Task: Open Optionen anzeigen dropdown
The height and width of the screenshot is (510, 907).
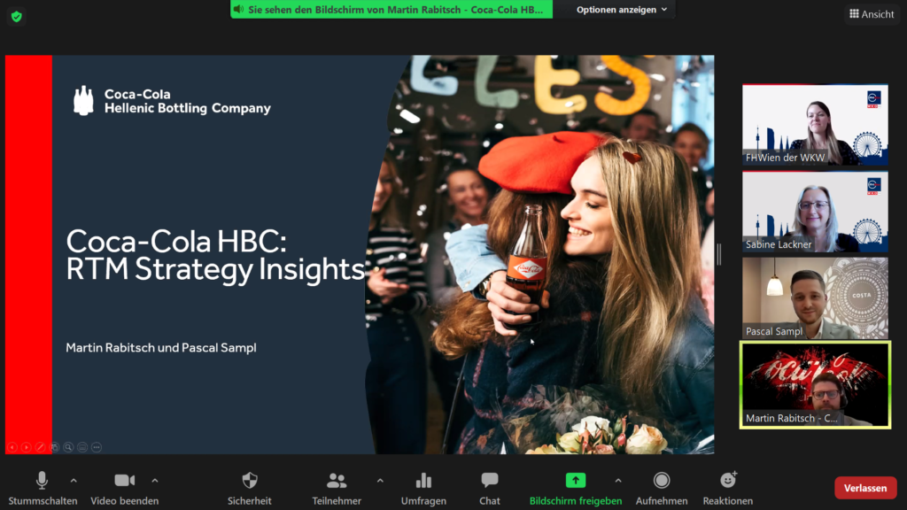Action: point(622,9)
